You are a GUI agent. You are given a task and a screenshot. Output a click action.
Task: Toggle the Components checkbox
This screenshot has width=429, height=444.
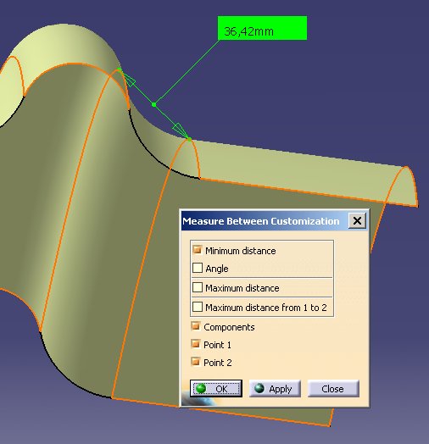(196, 326)
